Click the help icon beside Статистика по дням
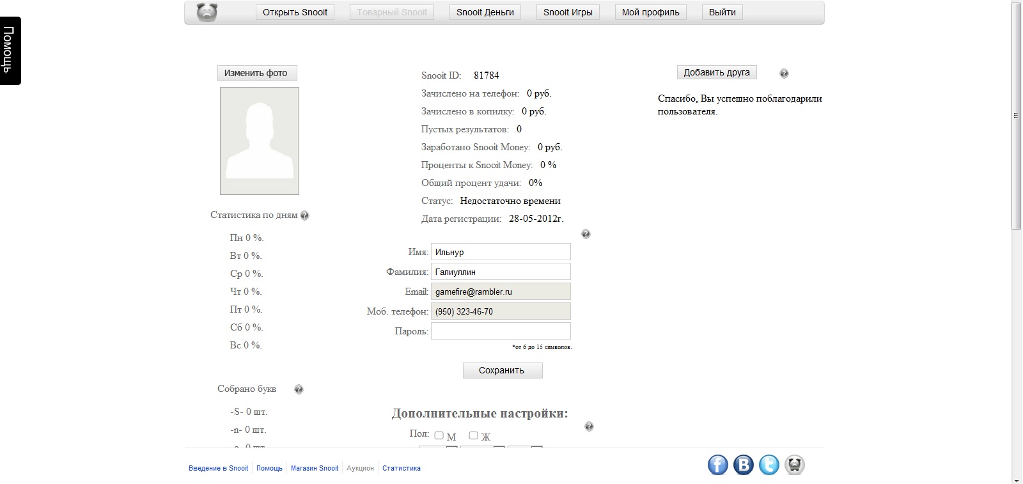Screen dimensions: 1023x484 coord(304,215)
